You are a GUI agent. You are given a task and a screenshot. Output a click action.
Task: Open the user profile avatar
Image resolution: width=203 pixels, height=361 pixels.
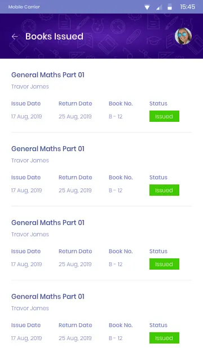click(183, 36)
